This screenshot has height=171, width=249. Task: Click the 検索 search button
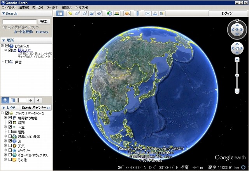tap(44, 21)
